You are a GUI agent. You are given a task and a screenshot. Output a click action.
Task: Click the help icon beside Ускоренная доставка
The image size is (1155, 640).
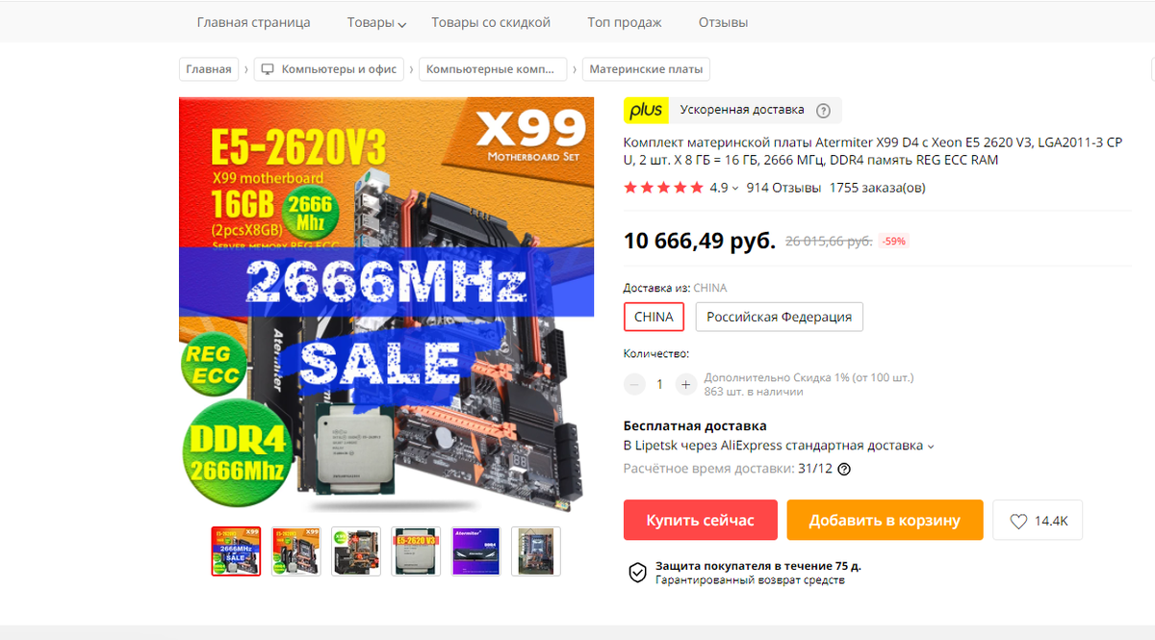[823, 111]
